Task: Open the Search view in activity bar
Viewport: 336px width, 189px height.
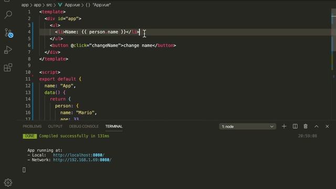Action: coord(8,15)
